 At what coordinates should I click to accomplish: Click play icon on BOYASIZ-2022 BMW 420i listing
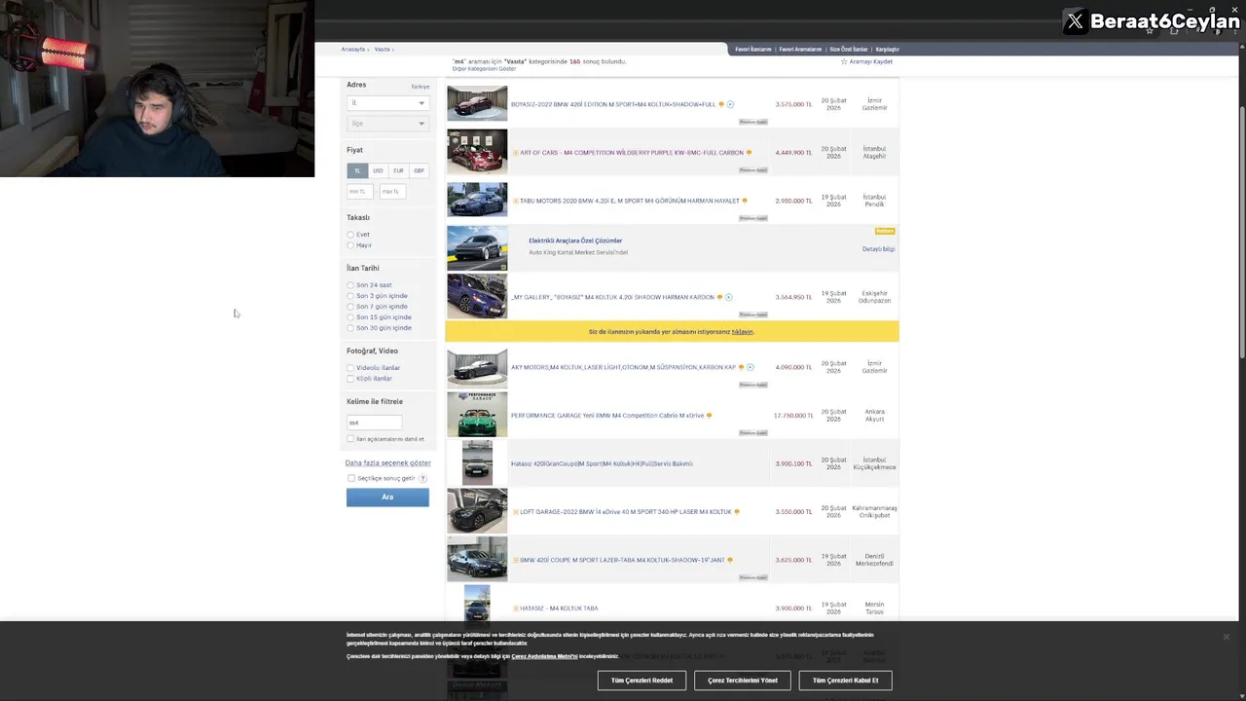click(x=730, y=104)
